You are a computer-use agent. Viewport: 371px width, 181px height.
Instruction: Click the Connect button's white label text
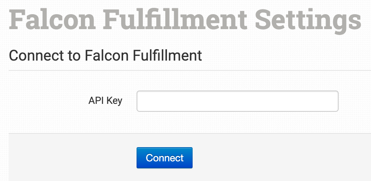point(164,158)
